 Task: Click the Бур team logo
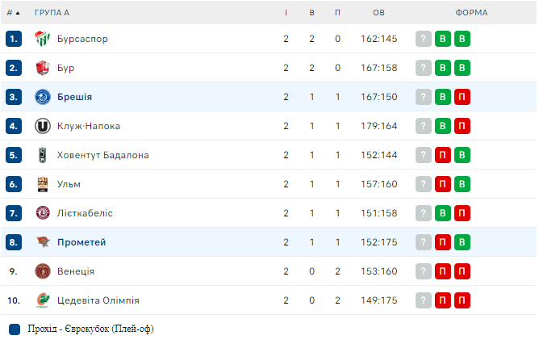pos(43,68)
